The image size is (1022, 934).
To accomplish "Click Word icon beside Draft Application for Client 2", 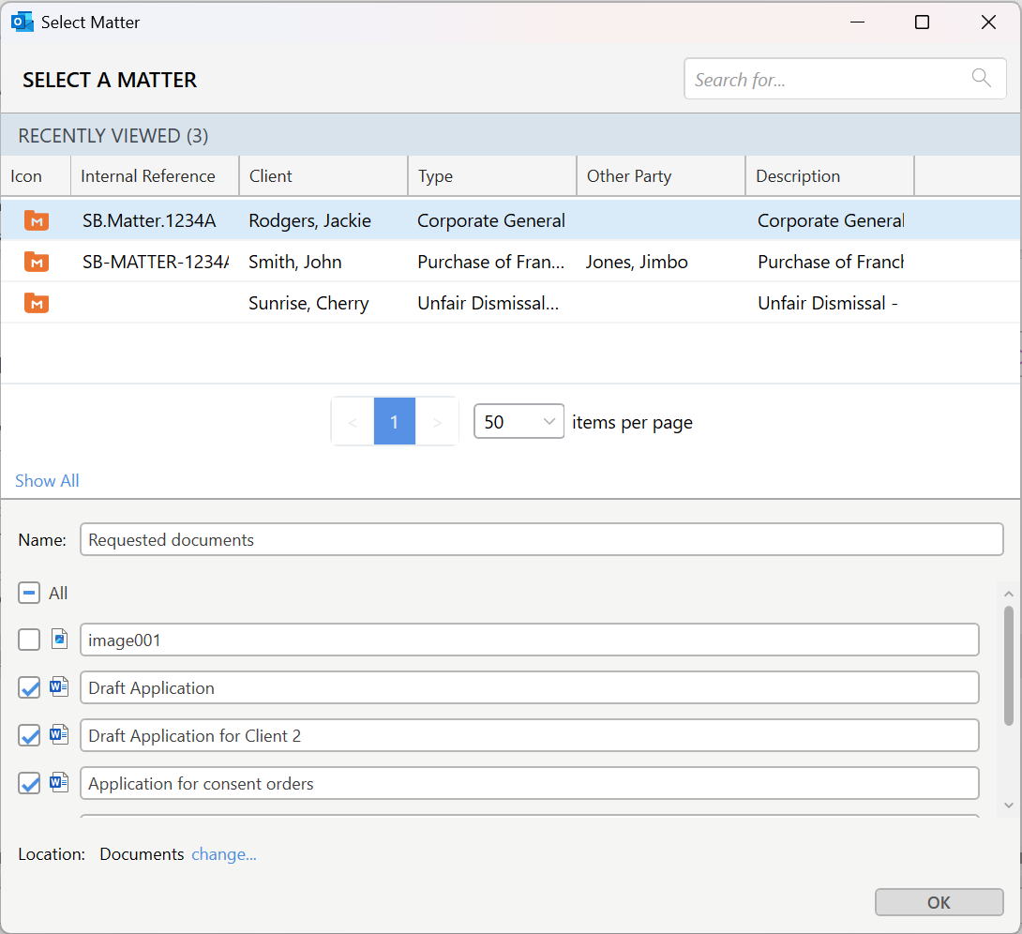I will [x=59, y=734].
